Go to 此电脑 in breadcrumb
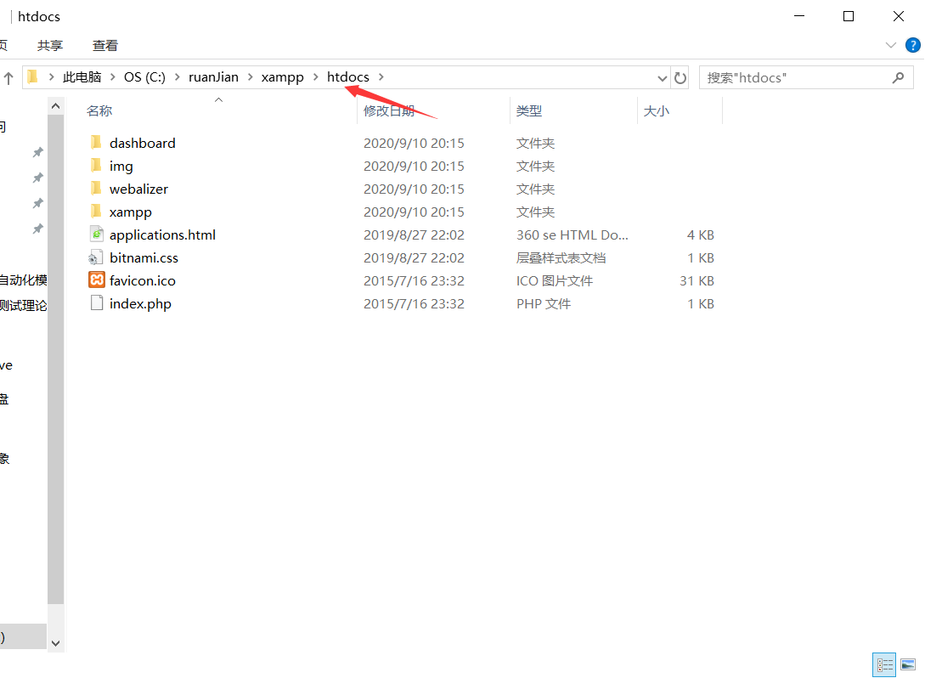925x678 pixels. (82, 76)
